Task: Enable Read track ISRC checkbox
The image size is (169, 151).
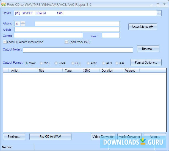Action: pos(66,42)
